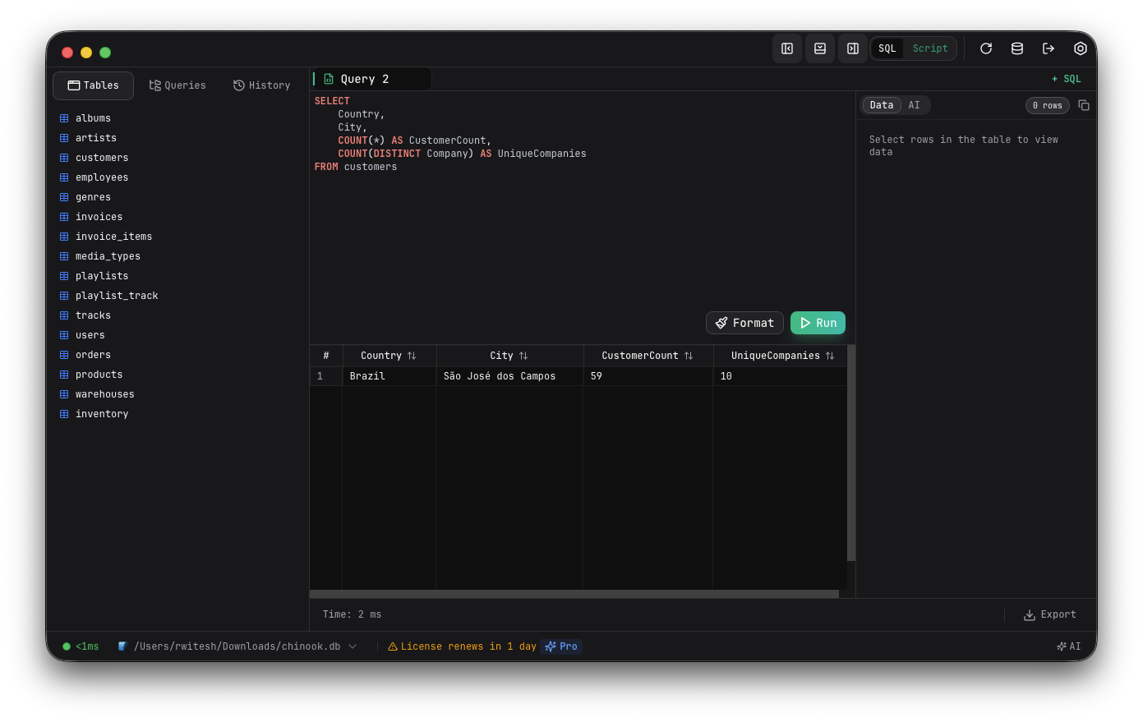Collapse the right data panel
The image size is (1143, 722).
coord(852,48)
